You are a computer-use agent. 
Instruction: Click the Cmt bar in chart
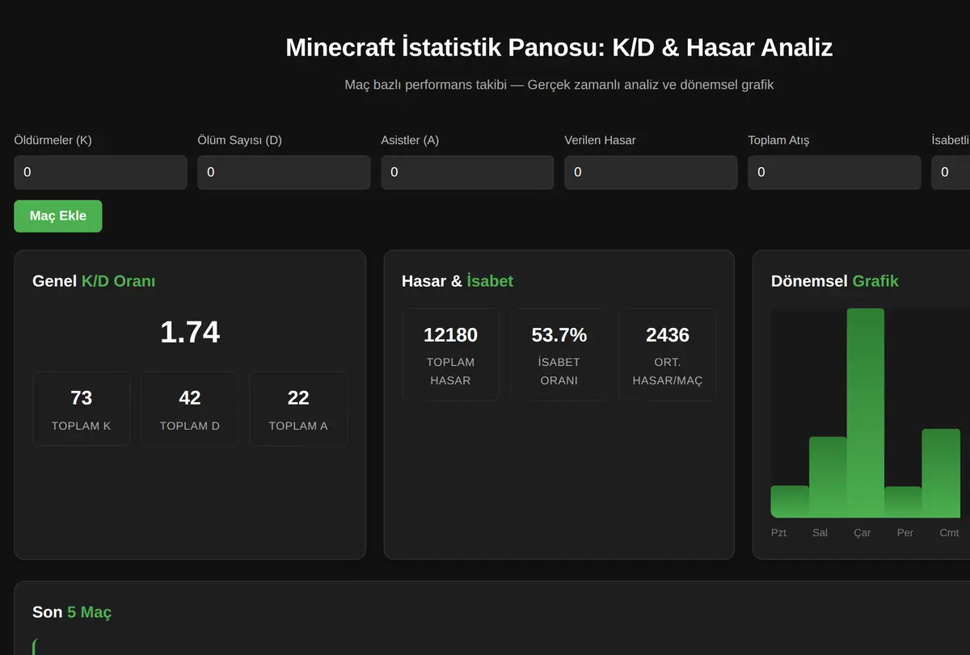pos(941,473)
